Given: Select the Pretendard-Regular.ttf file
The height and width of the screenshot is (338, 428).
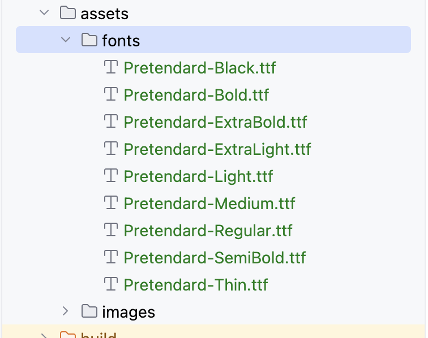Looking at the screenshot, I should [x=208, y=230].
